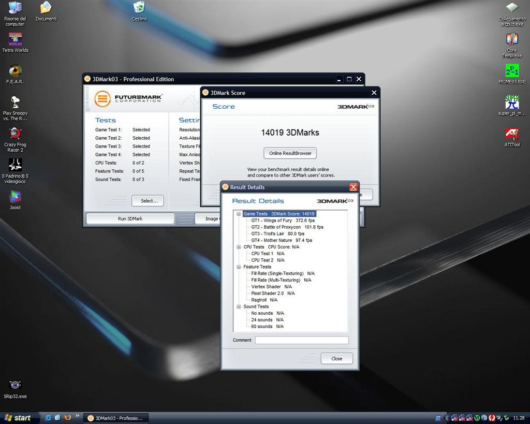530x424 pixels.
Task: Click the 11.28 system tray clock
Action: pos(519,418)
